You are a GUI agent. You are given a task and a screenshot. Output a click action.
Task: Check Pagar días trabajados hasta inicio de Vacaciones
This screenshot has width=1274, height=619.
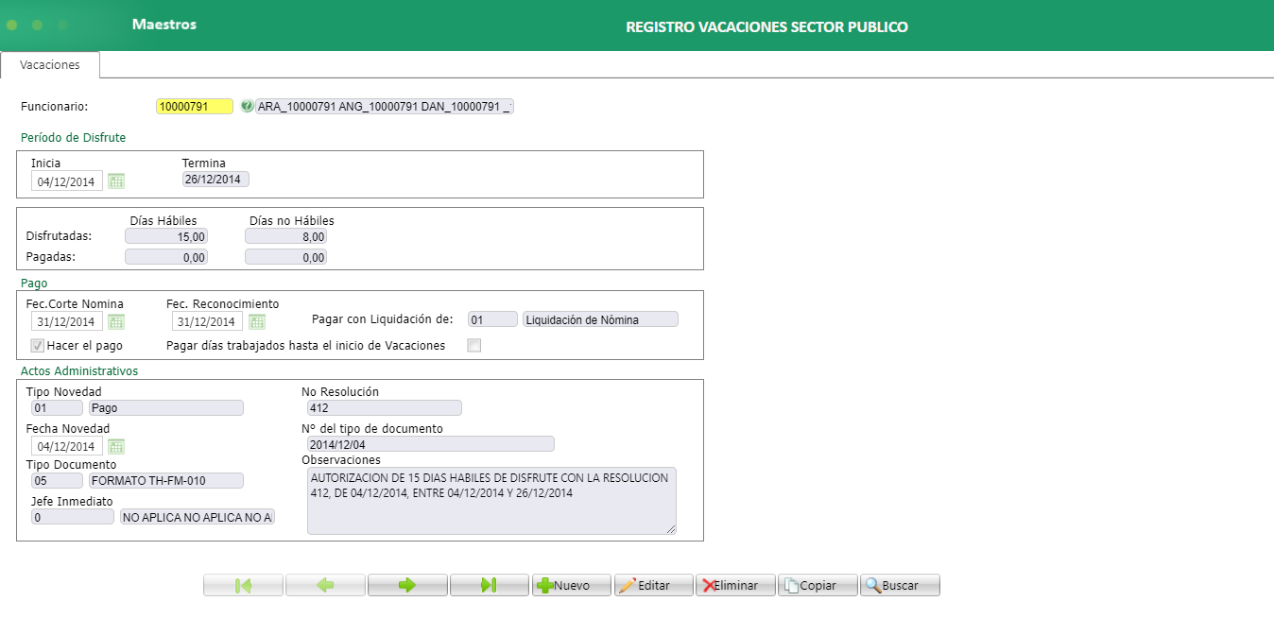click(x=474, y=346)
